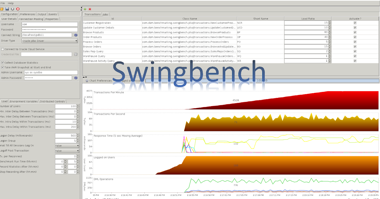Open help for the Connect String field
This screenshot has width=380, height=199.
(75, 35)
